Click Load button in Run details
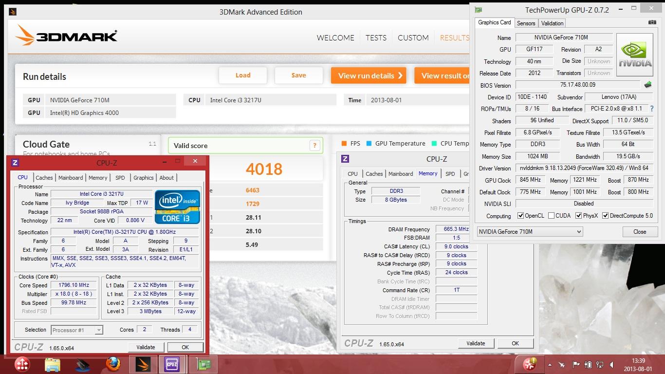The width and height of the screenshot is (665, 374). (243, 75)
